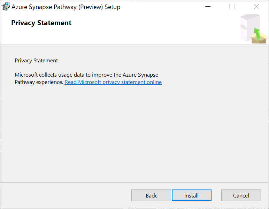
Task: Cancel the Azure Synapse Pathway setup
Action: [x=241, y=195]
